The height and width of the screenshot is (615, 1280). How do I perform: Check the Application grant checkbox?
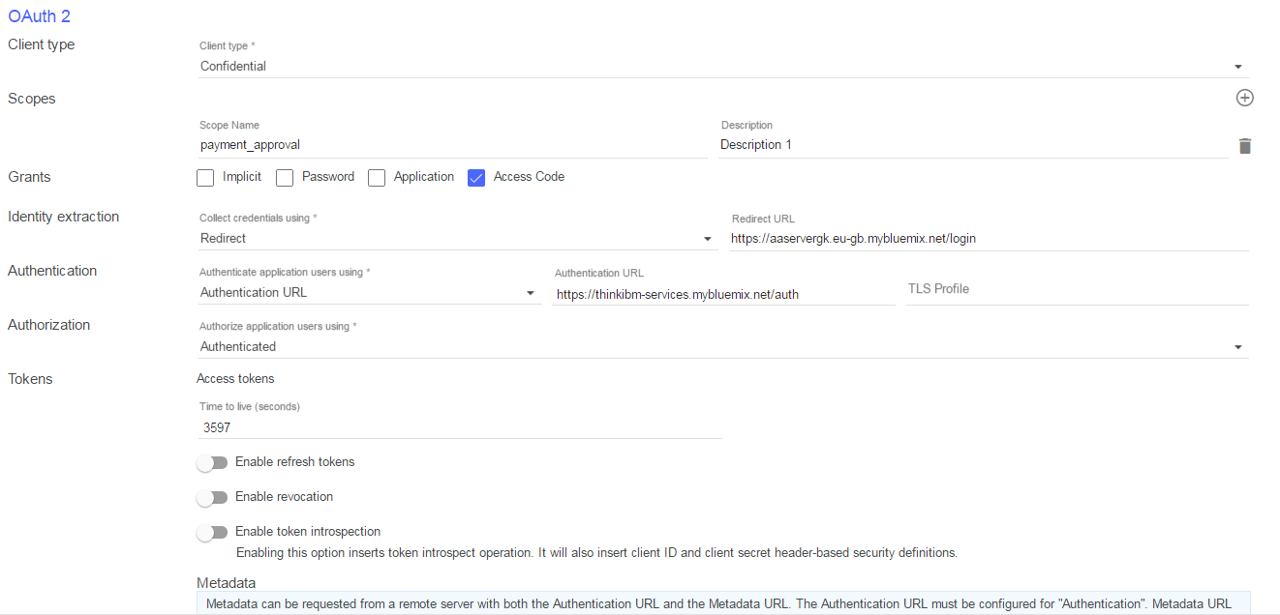coord(377,178)
